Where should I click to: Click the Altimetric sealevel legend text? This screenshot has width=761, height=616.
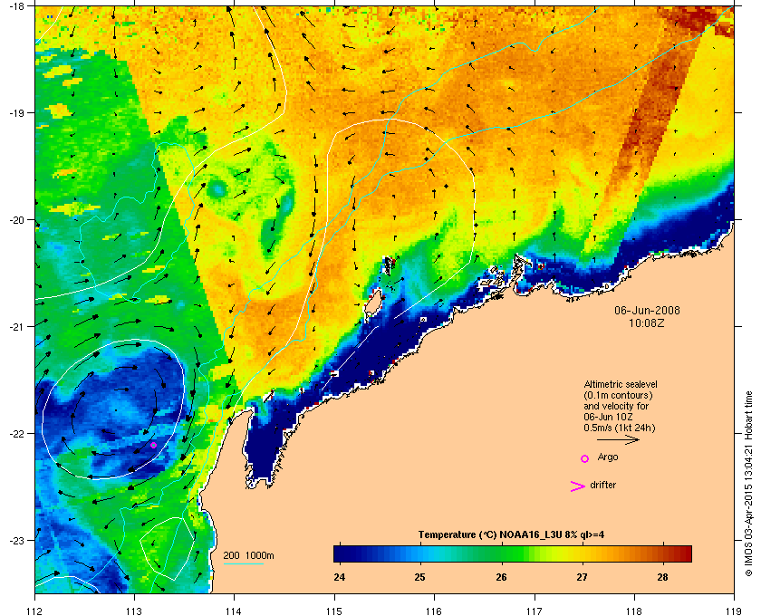click(x=621, y=384)
